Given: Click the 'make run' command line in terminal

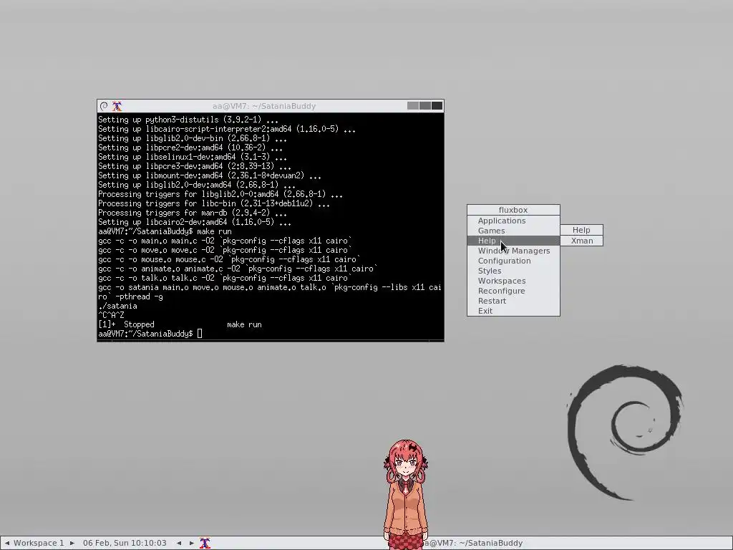Looking at the screenshot, I should 165,231.
